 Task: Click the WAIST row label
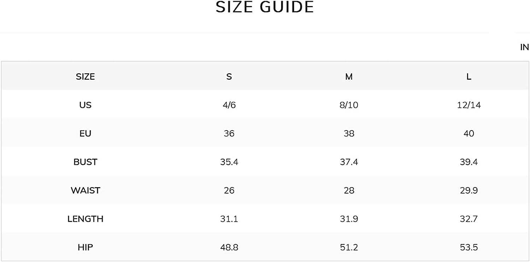pyautogui.click(x=85, y=190)
